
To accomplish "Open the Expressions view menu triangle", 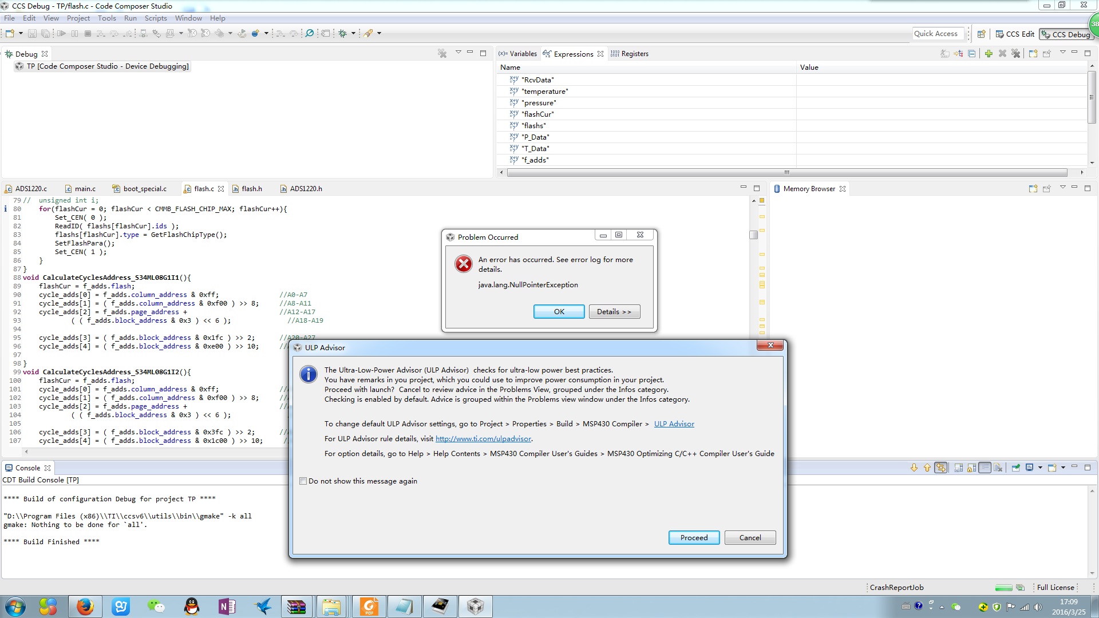I will [1062, 53].
